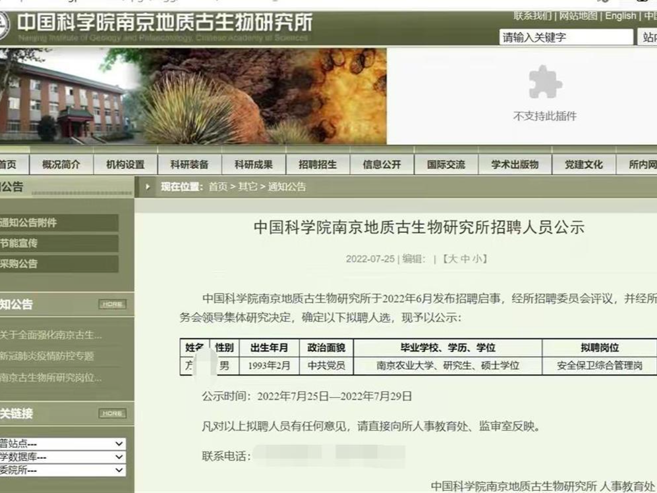657x493 pixels.
Task: Click 通知公告 in breadcrumb path
Action: click(x=287, y=187)
